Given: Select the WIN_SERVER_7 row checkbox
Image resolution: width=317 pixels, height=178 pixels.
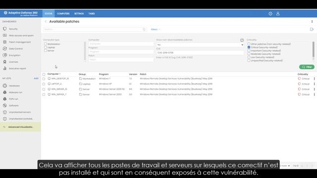Looking at the screenshot, I should [44, 94].
